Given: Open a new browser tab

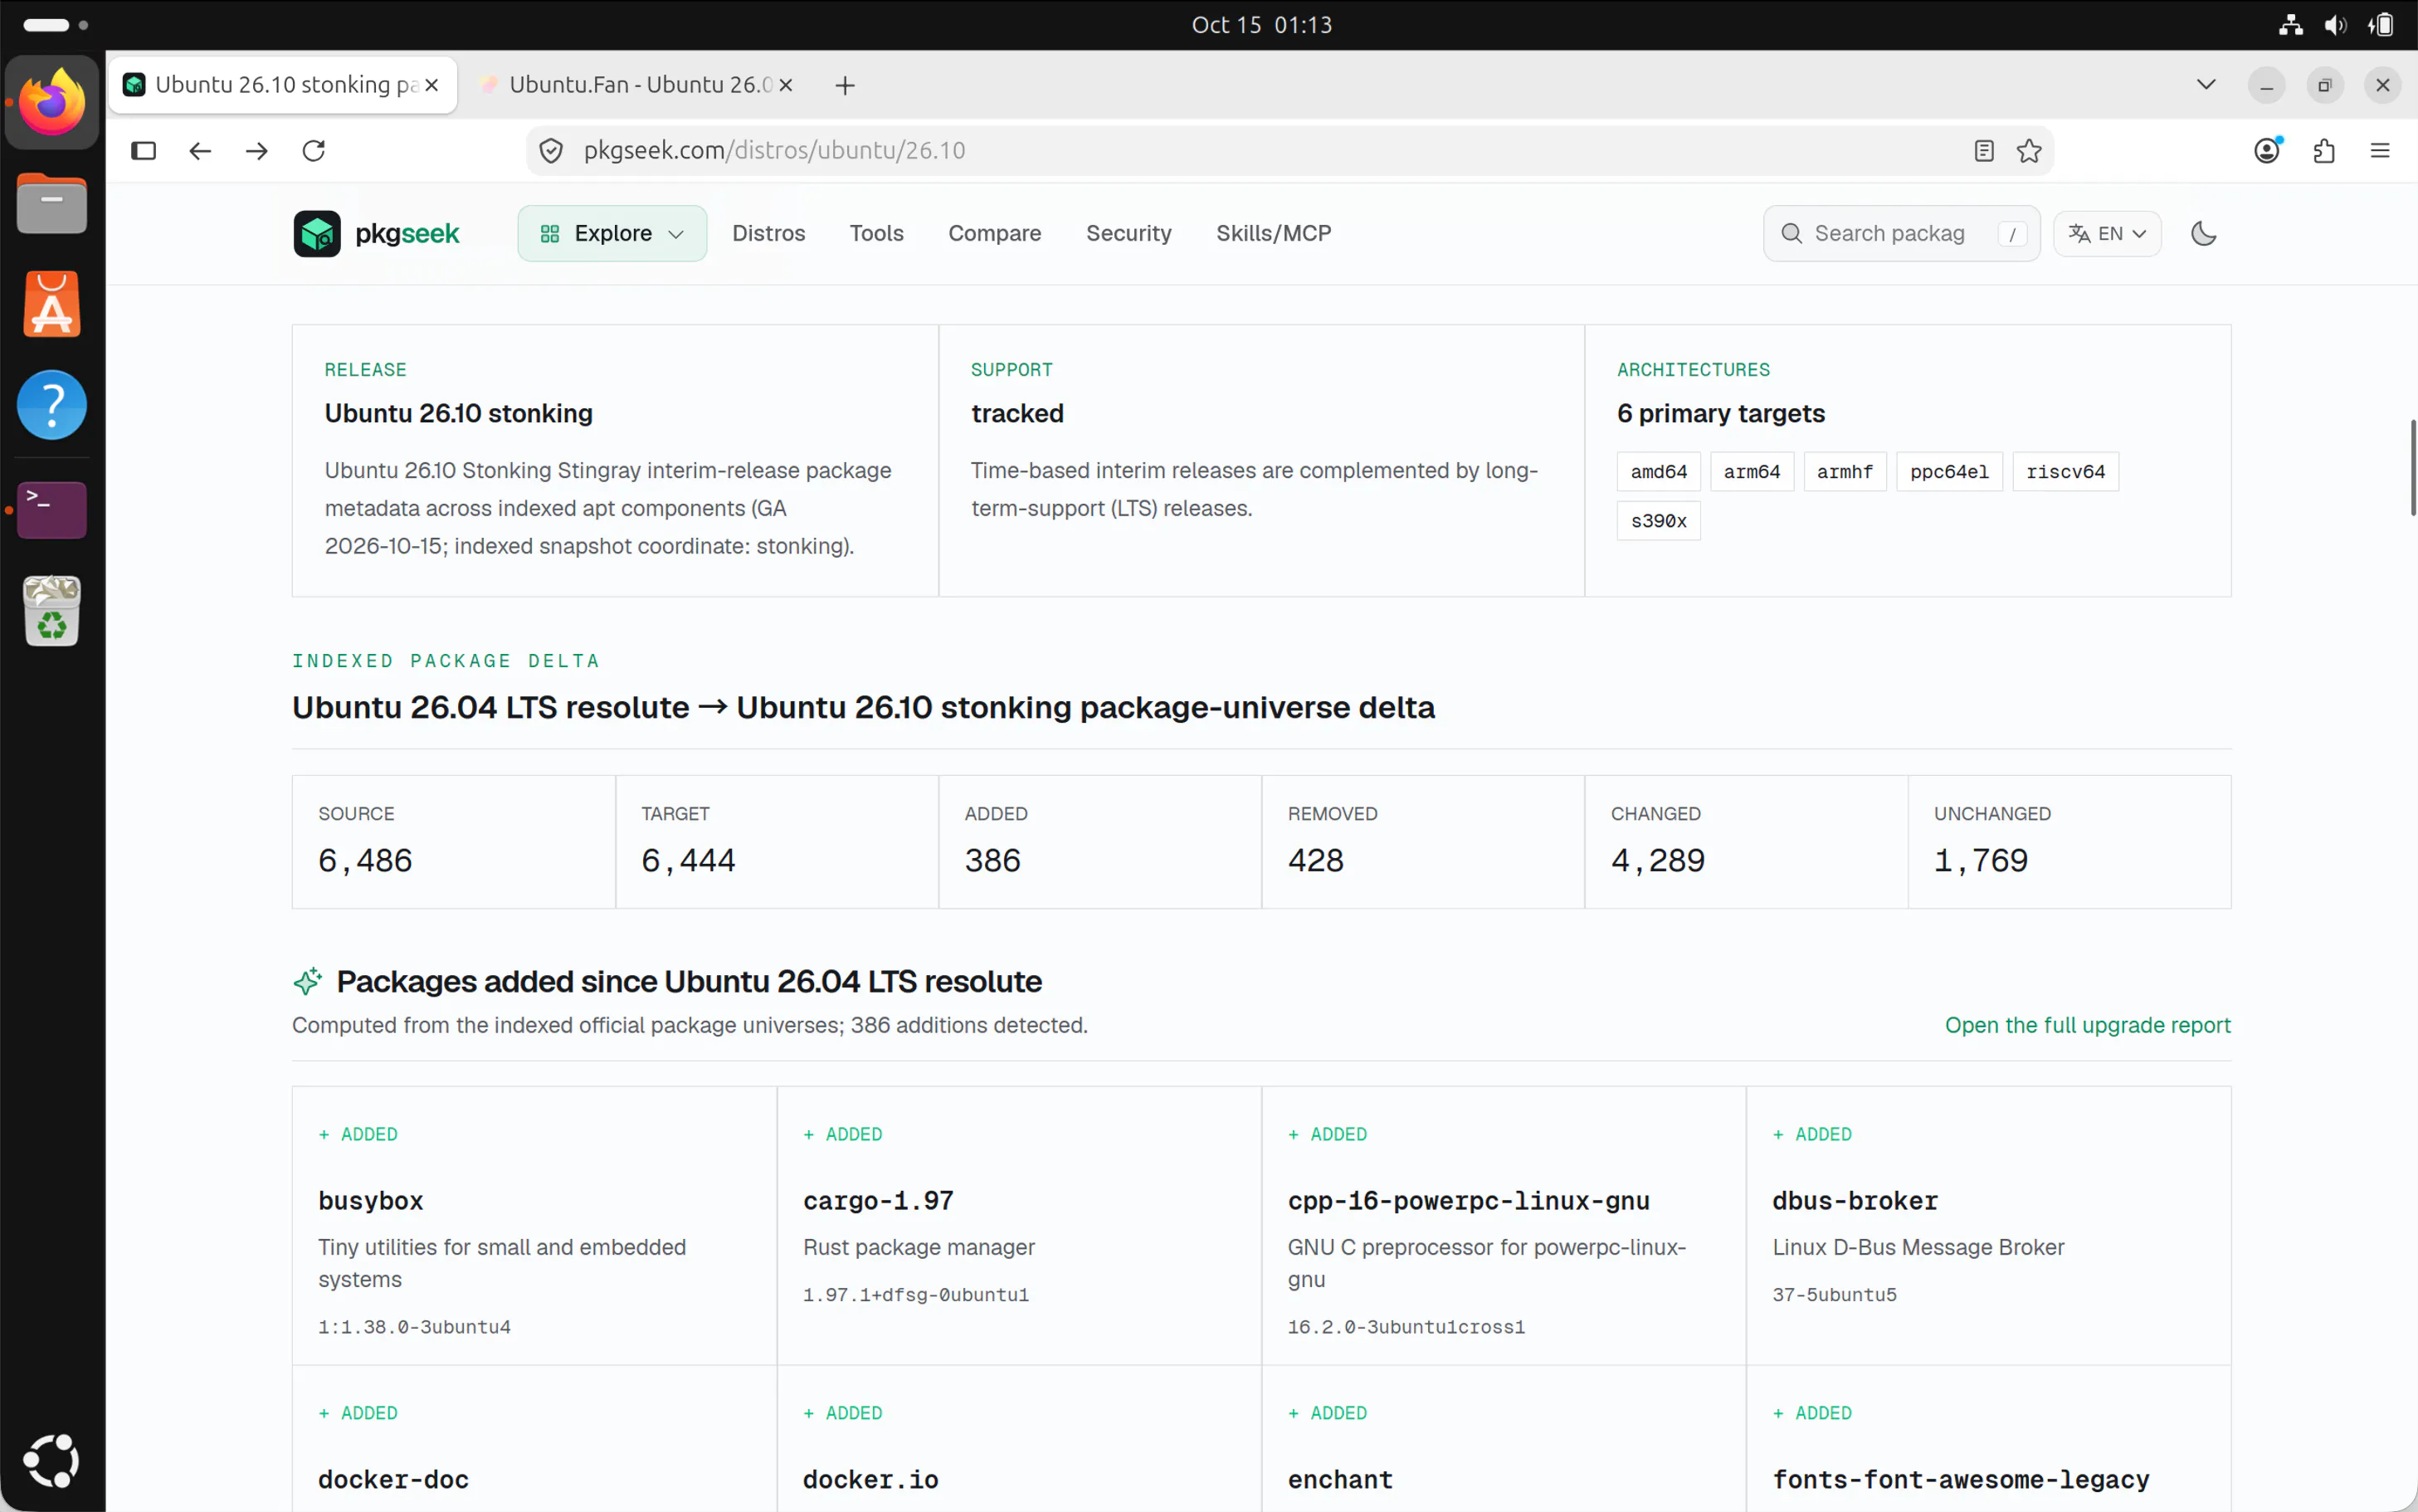Looking at the screenshot, I should 845,86.
